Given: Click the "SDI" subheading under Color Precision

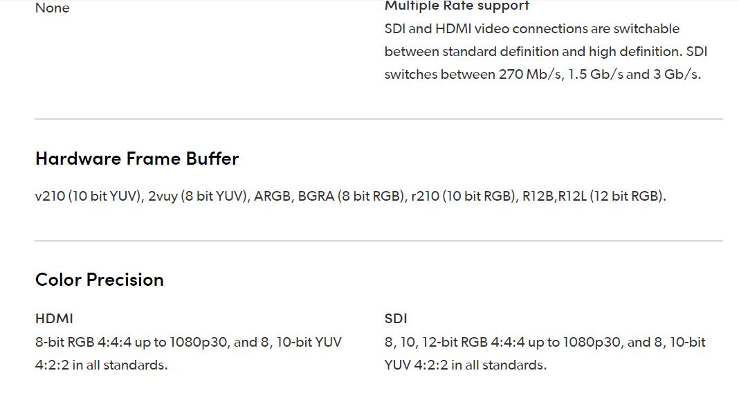Looking at the screenshot, I should pyautogui.click(x=396, y=318).
